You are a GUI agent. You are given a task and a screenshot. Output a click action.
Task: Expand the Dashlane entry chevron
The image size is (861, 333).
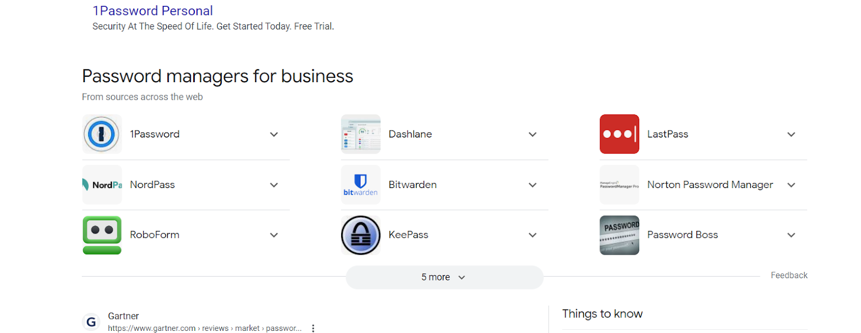click(x=533, y=134)
